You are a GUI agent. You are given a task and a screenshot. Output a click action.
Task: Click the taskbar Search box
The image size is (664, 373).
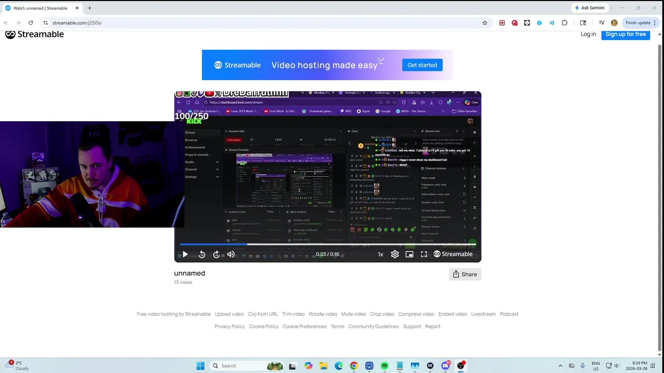coord(248,366)
